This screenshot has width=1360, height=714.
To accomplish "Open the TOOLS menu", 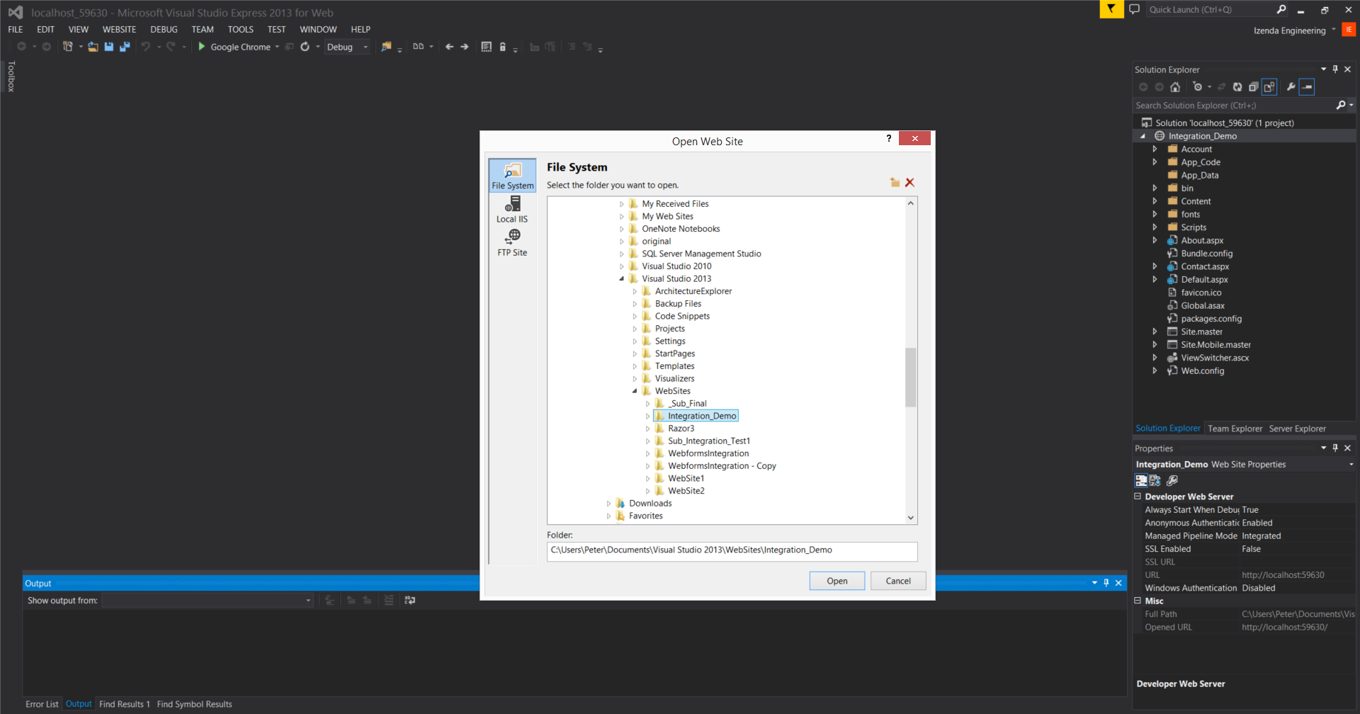I will tap(241, 30).
